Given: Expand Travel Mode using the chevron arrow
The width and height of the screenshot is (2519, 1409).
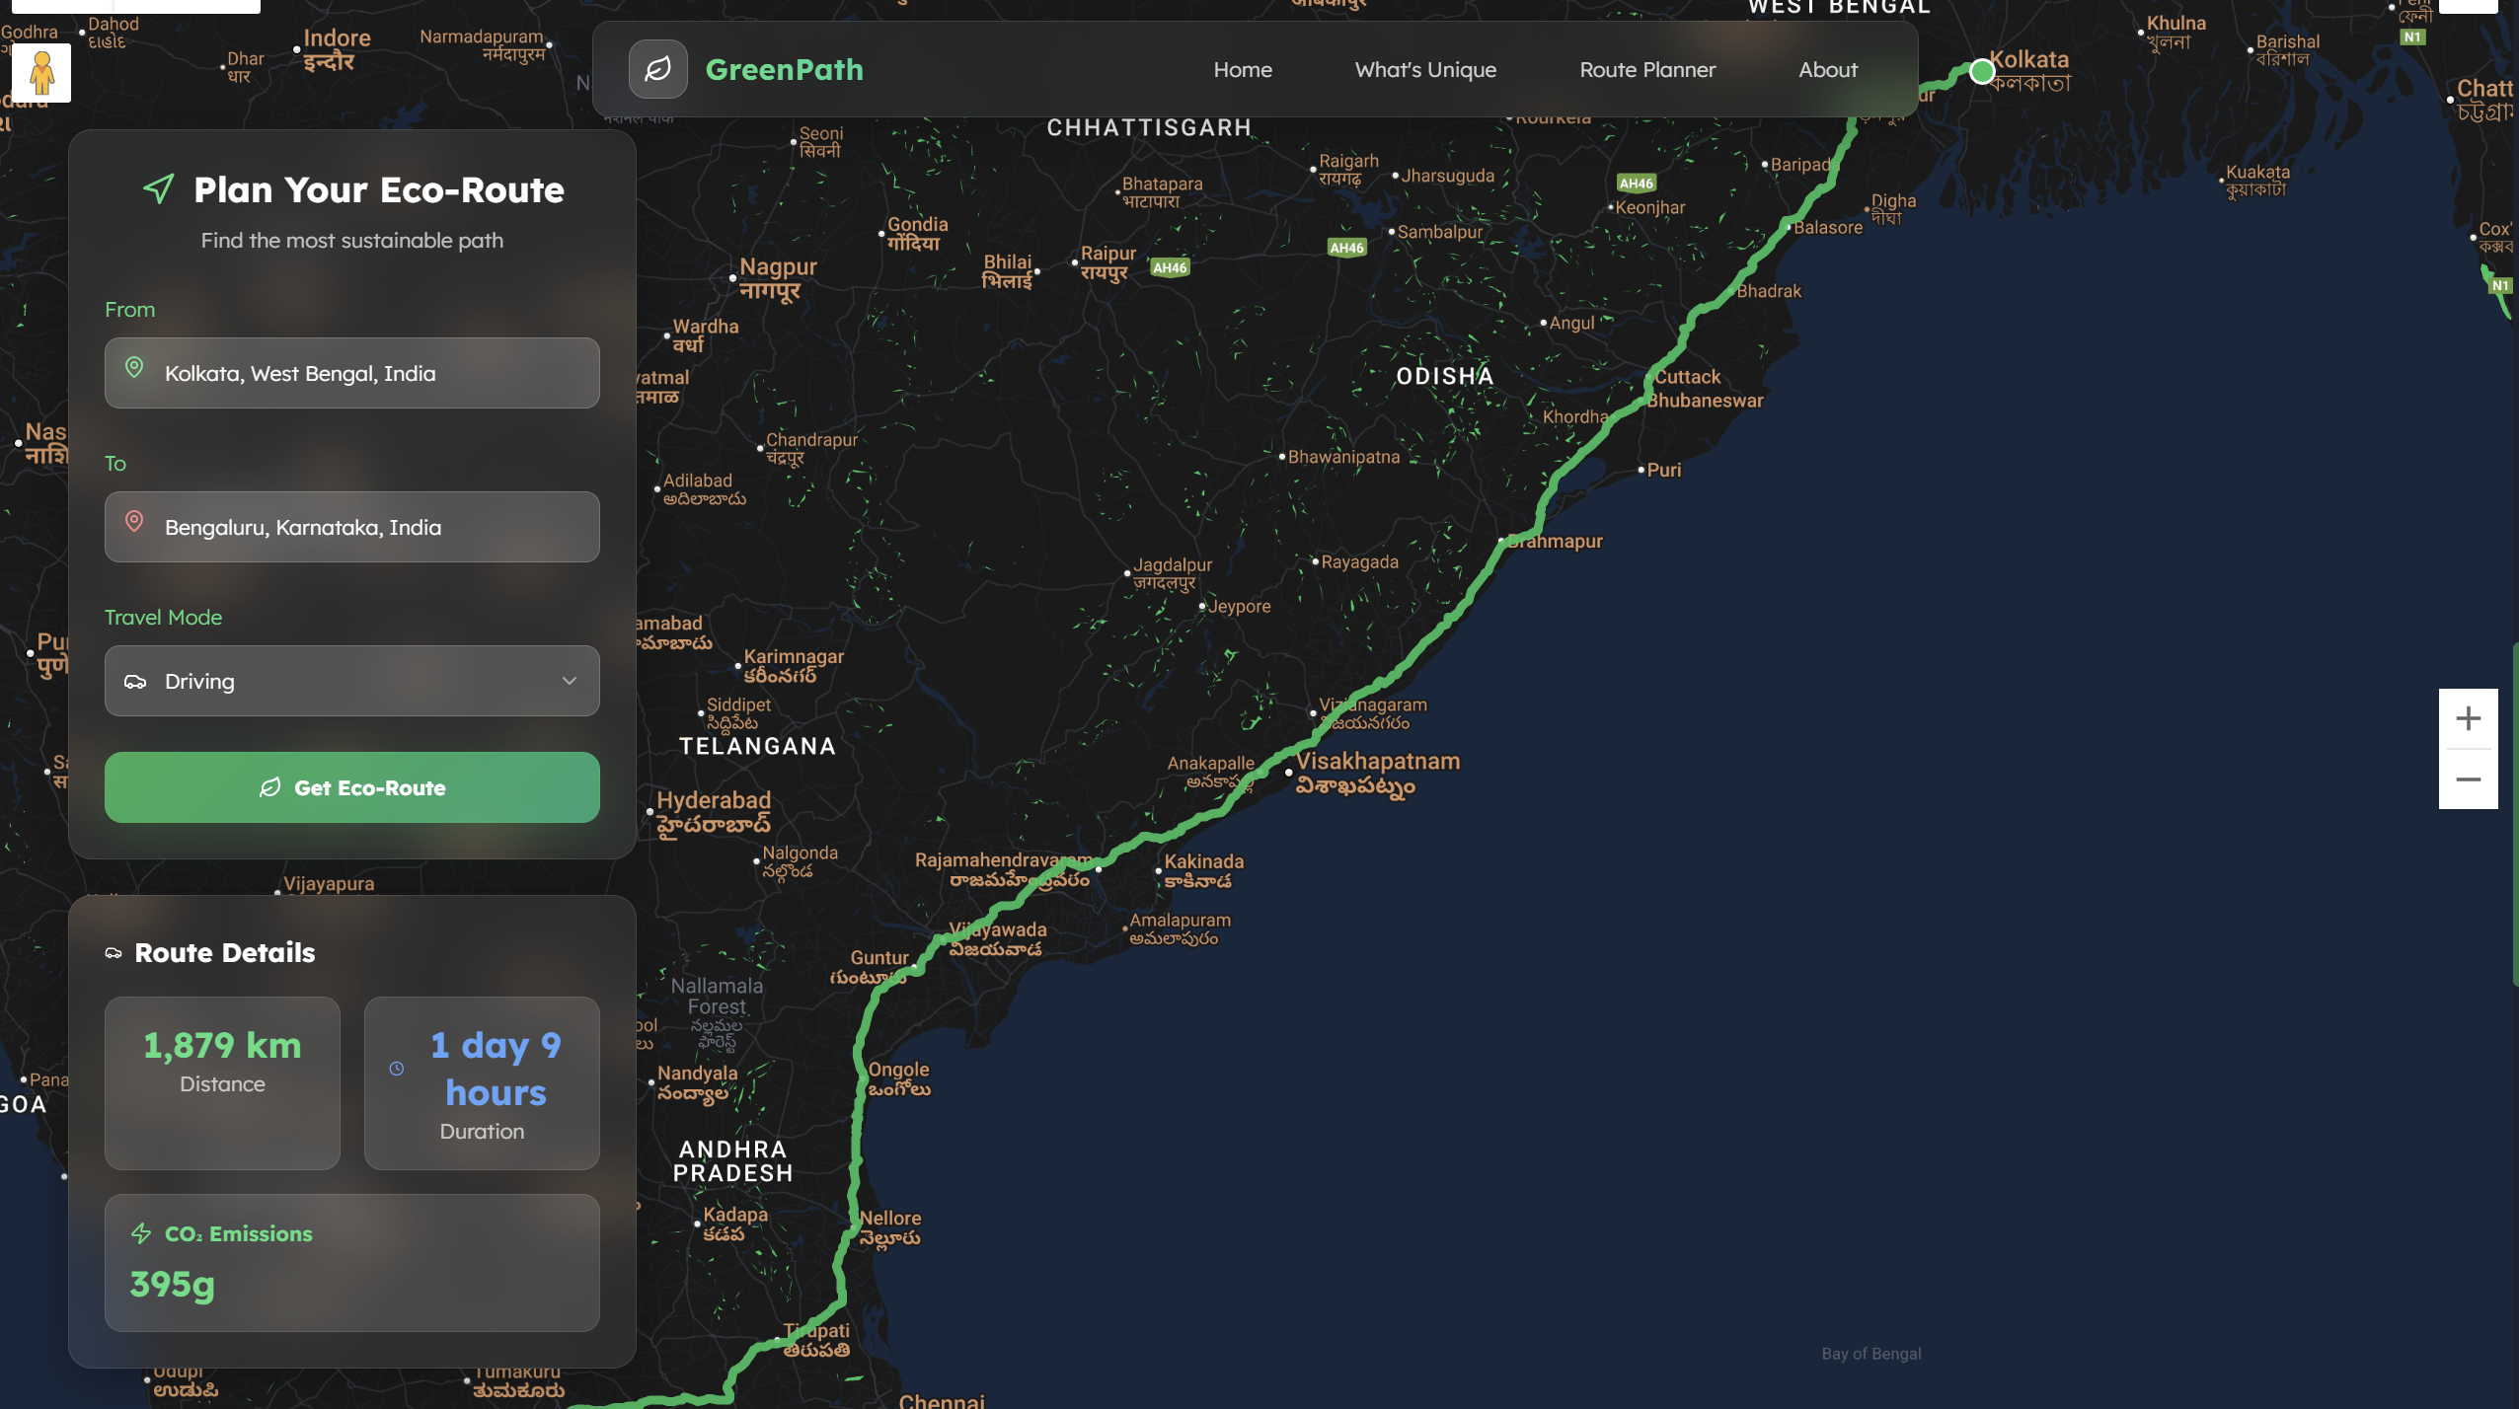Looking at the screenshot, I should pyautogui.click(x=570, y=682).
